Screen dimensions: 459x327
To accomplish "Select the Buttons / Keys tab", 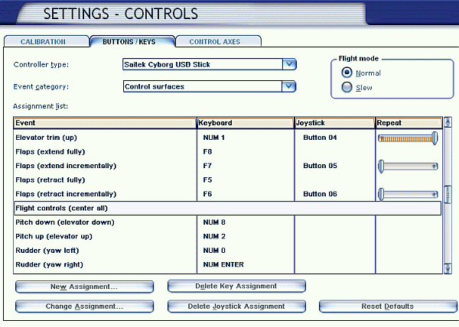I will pyautogui.click(x=132, y=41).
